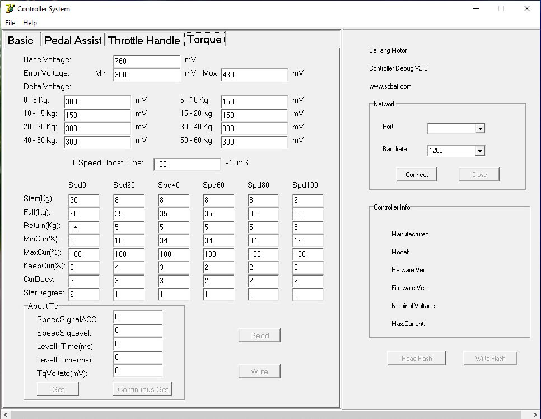Click the MinCur(%) Spd40 input field
The height and width of the screenshot is (419, 541).
click(173, 240)
